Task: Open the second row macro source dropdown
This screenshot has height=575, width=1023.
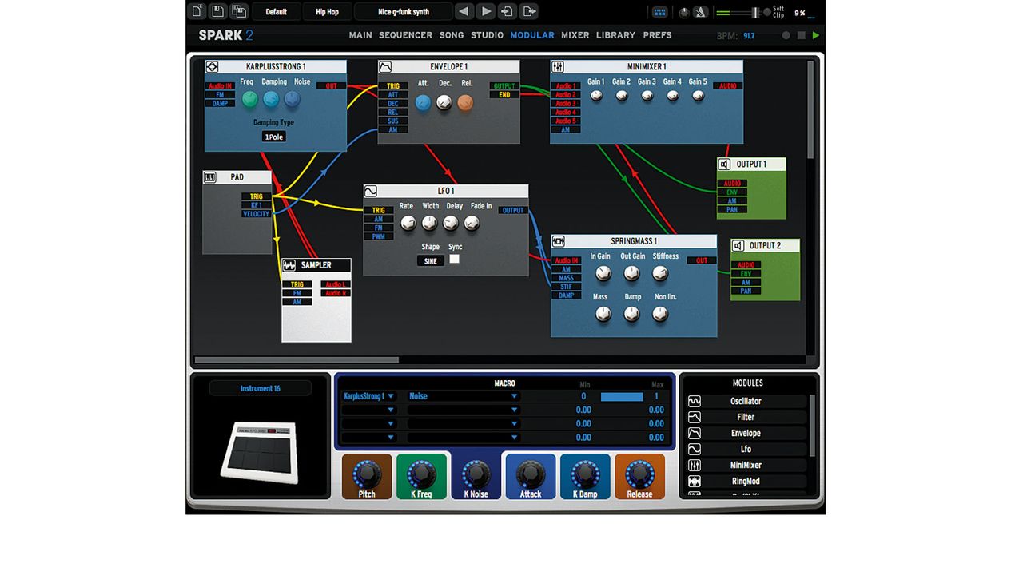Action: point(368,410)
